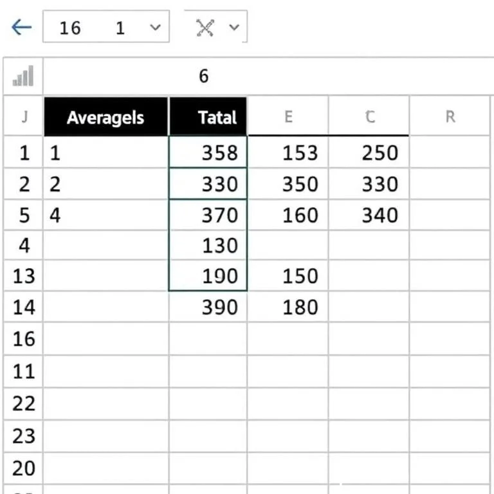Click the crossed-arrows tool icon
This screenshot has height=494, width=494.
tap(205, 27)
